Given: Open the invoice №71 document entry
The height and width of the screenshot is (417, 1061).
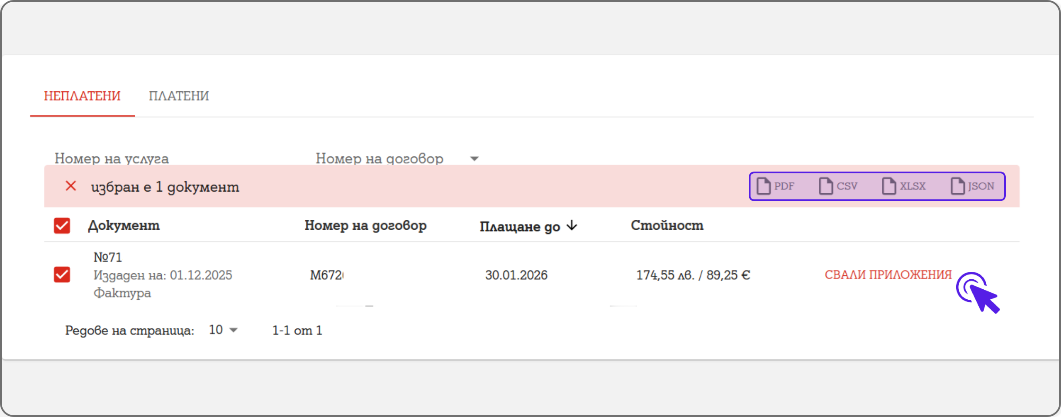Looking at the screenshot, I should (x=108, y=258).
